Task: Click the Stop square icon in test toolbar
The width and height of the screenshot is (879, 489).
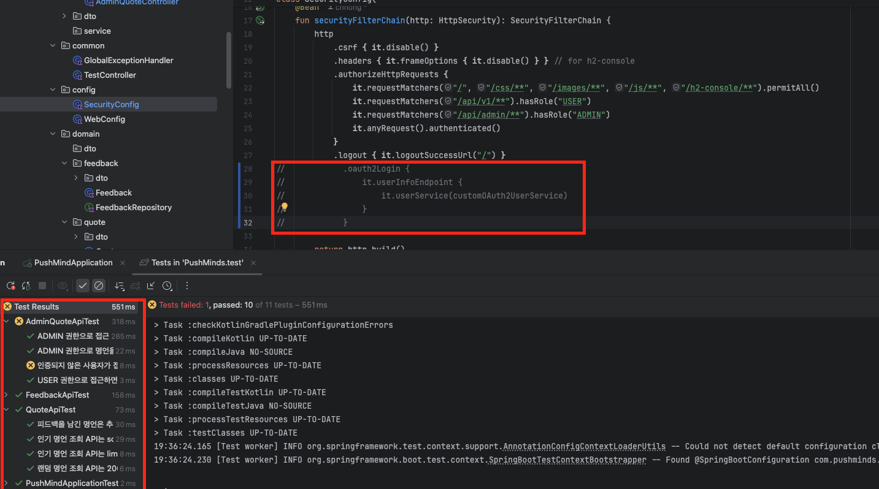Action: 42,286
